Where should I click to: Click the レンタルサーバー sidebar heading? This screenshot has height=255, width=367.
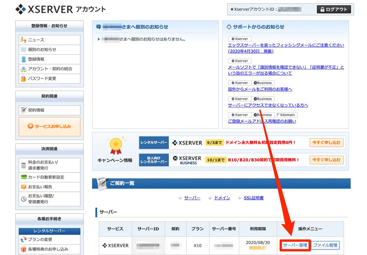(50, 231)
